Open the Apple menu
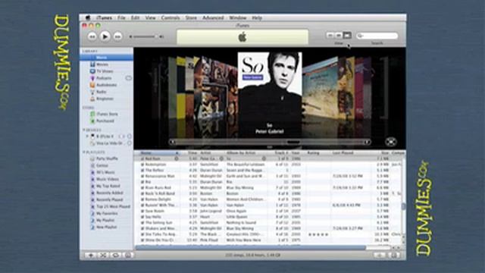 pos(88,18)
